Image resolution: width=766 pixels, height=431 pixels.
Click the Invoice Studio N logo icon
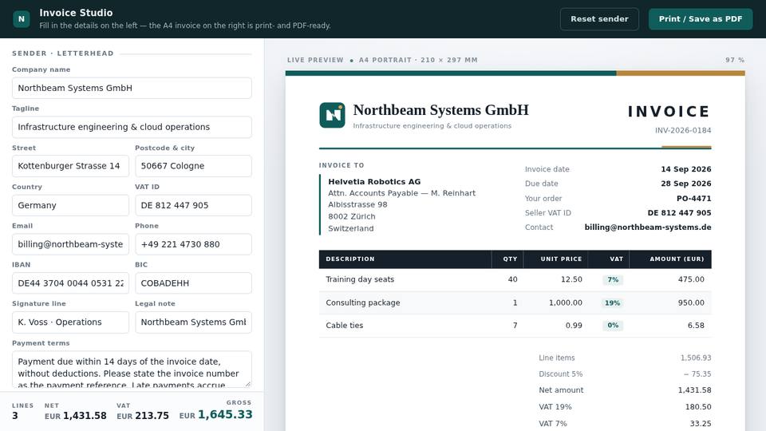[x=22, y=19]
